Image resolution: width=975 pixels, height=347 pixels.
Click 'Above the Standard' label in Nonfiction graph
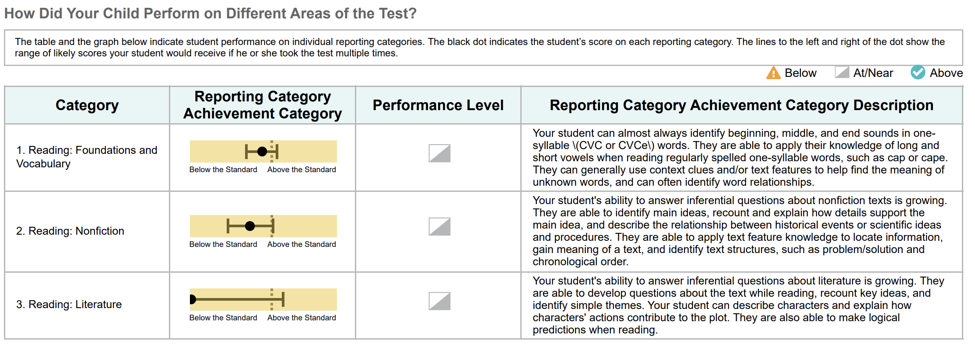[x=302, y=244]
